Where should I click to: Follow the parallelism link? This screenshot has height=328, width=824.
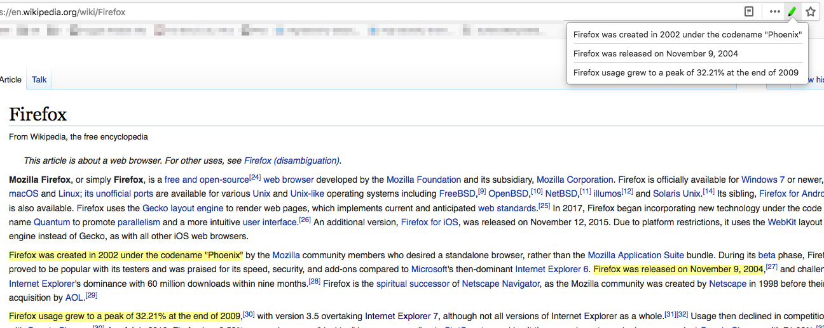pos(139,222)
